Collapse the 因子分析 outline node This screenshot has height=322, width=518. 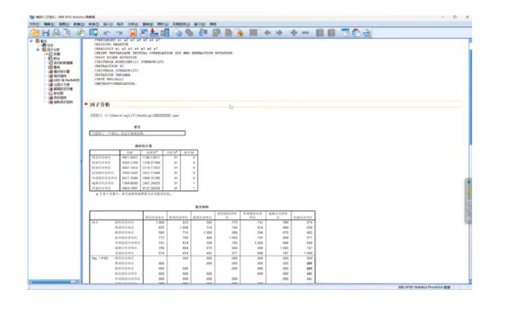37,49
